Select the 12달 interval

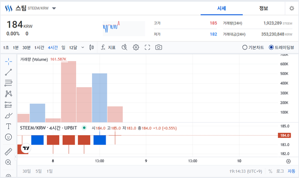point(73,48)
